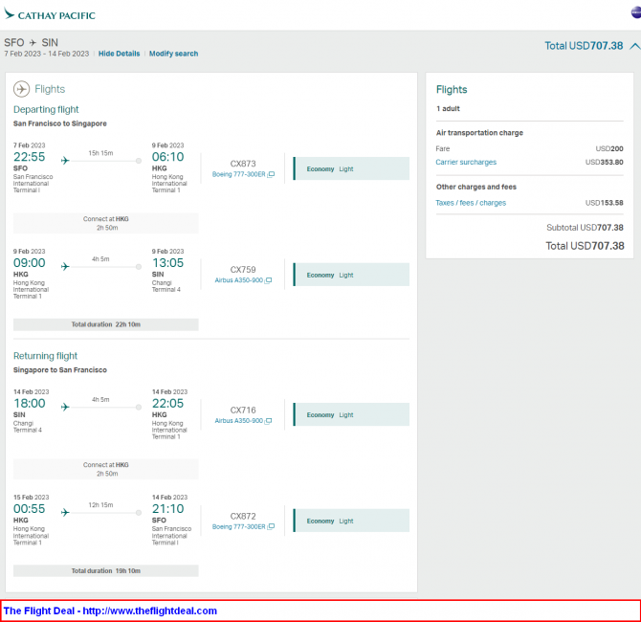This screenshot has height=622, width=641.
Task: Click the Departing flight heading
Action: (x=46, y=110)
